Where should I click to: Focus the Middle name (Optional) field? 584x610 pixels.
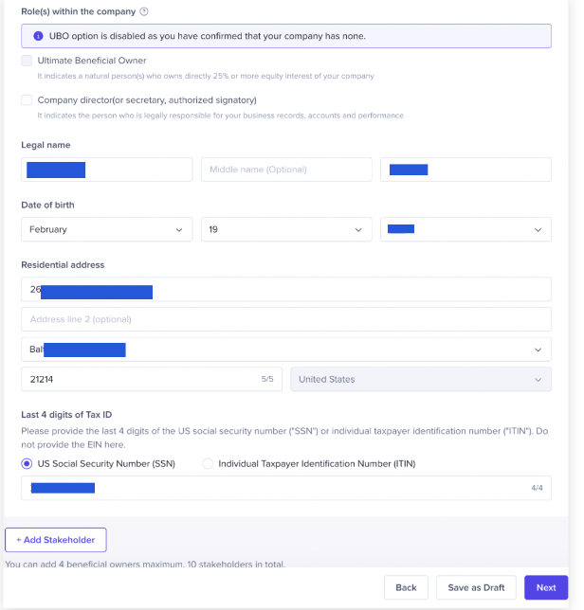[x=286, y=170]
